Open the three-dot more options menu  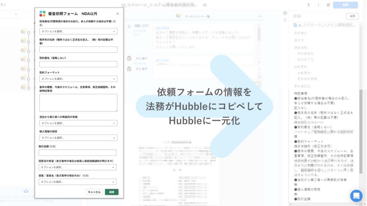pos(318,5)
